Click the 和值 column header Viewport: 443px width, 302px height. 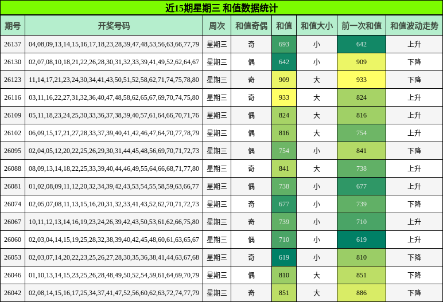pyautogui.click(x=284, y=26)
